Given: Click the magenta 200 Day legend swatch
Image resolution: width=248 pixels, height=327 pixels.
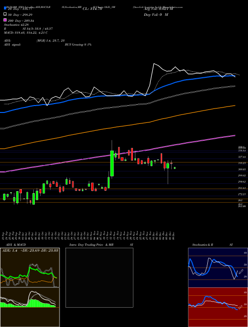Looking at the screenshot, I should (x=5, y=20).
